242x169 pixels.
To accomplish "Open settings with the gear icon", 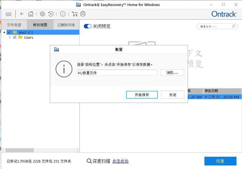I will pos(43,14).
